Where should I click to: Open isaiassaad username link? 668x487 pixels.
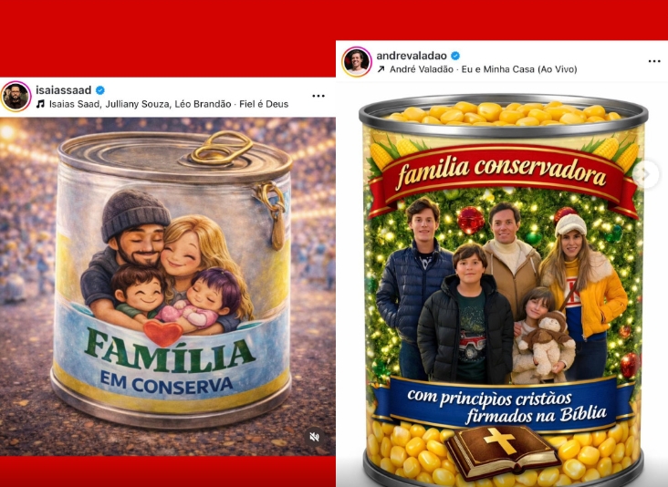pos(64,90)
